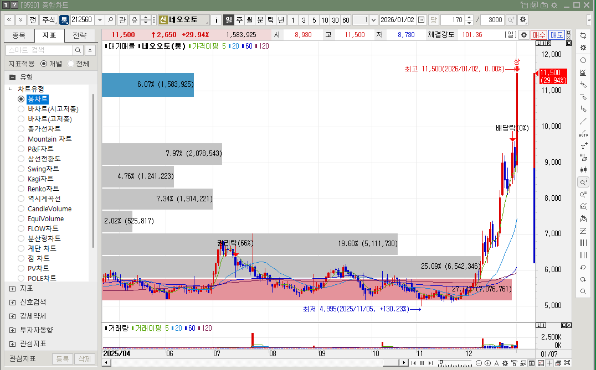Click the candlestick icon in the right toolbar
The width and height of the screenshot is (596, 370).
pos(583,170)
